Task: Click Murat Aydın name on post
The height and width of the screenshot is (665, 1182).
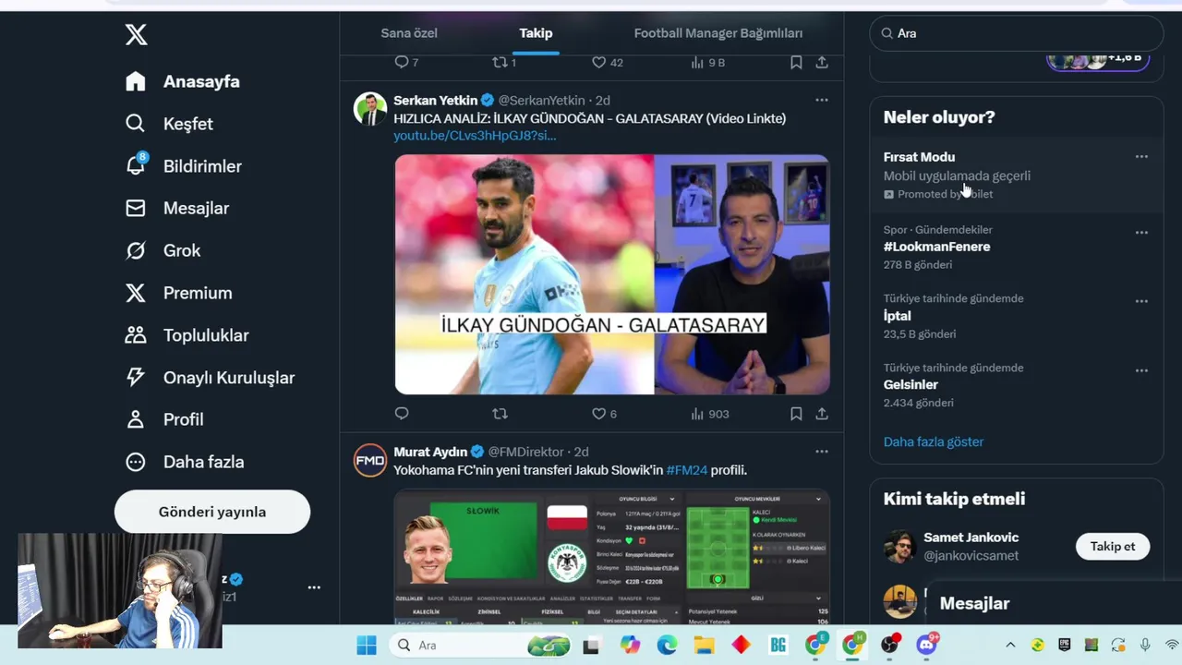Action: coord(430,452)
